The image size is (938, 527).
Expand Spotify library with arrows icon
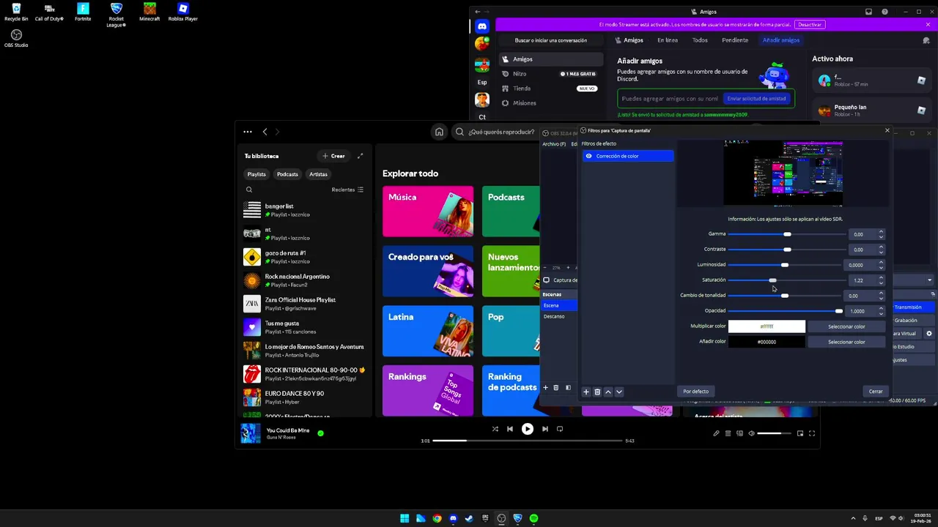pos(360,156)
